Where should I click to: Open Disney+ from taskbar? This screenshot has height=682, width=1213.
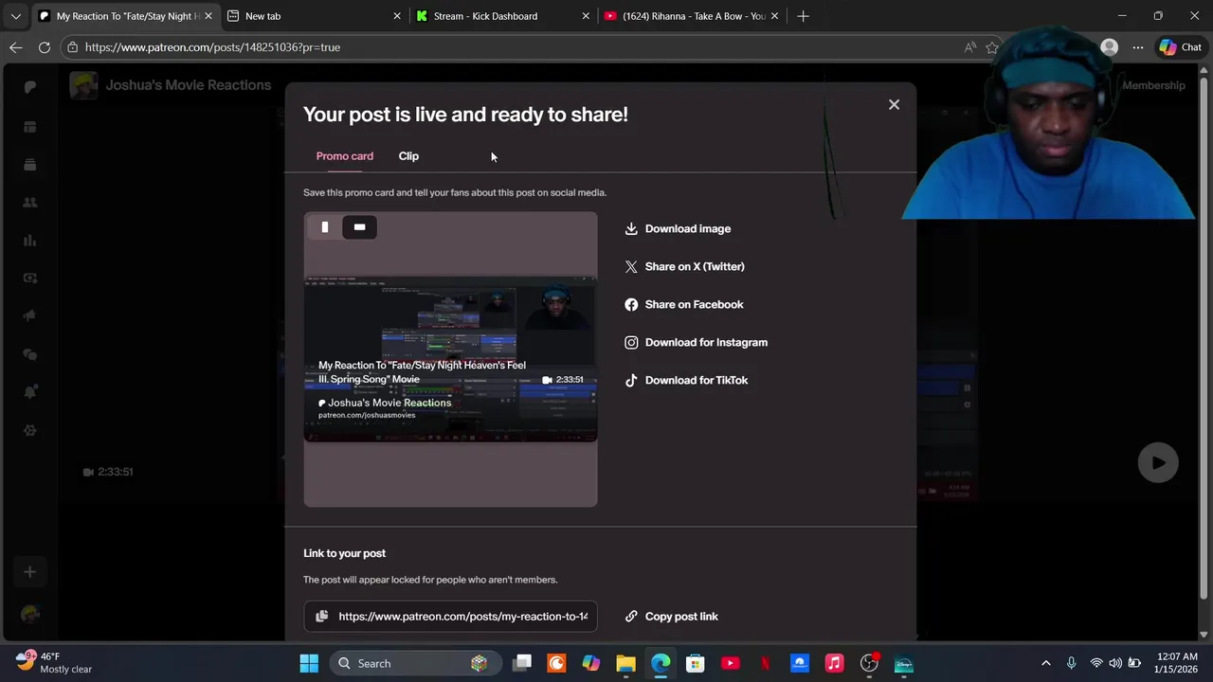point(904,663)
